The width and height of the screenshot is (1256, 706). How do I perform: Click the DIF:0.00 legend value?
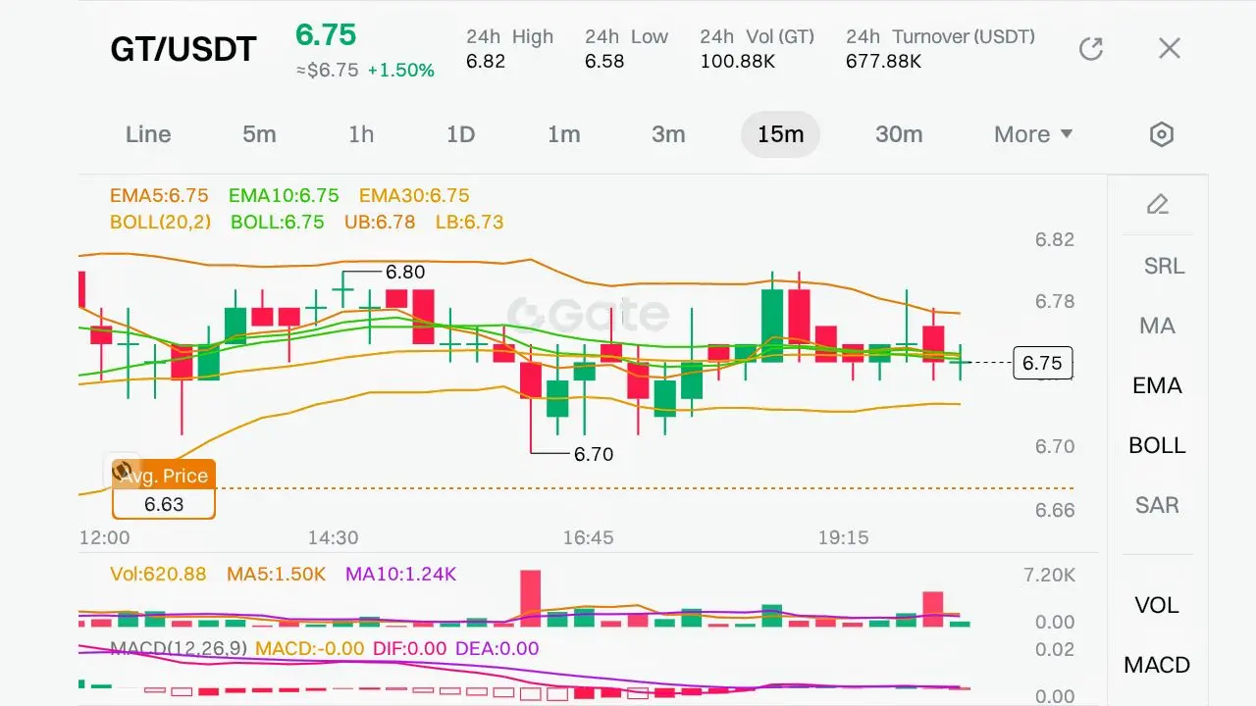[409, 648]
